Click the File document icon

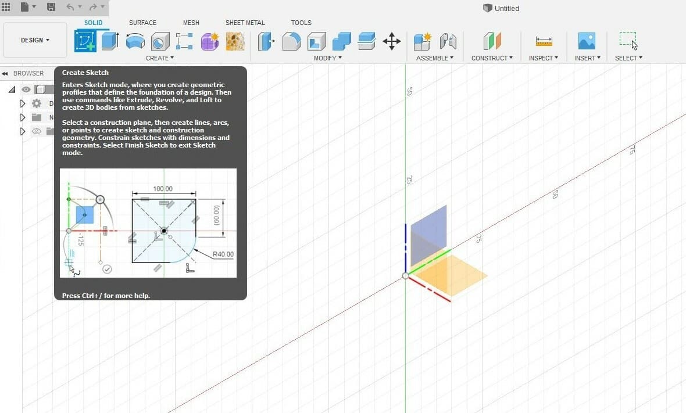tap(24, 7)
